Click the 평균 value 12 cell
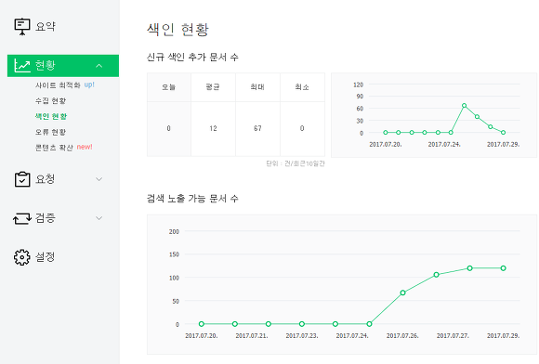The image size is (539, 364). [213, 129]
